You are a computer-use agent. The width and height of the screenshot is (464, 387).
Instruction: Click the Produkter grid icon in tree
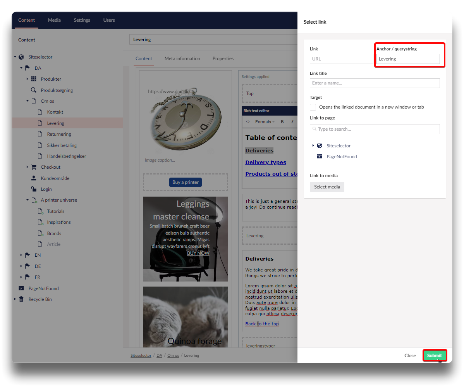34,79
